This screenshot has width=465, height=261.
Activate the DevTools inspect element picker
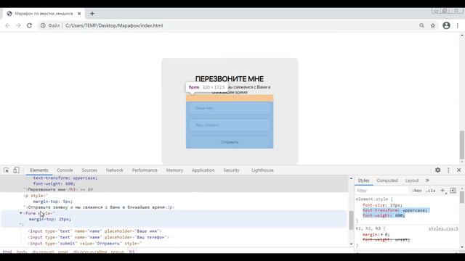tap(7, 170)
